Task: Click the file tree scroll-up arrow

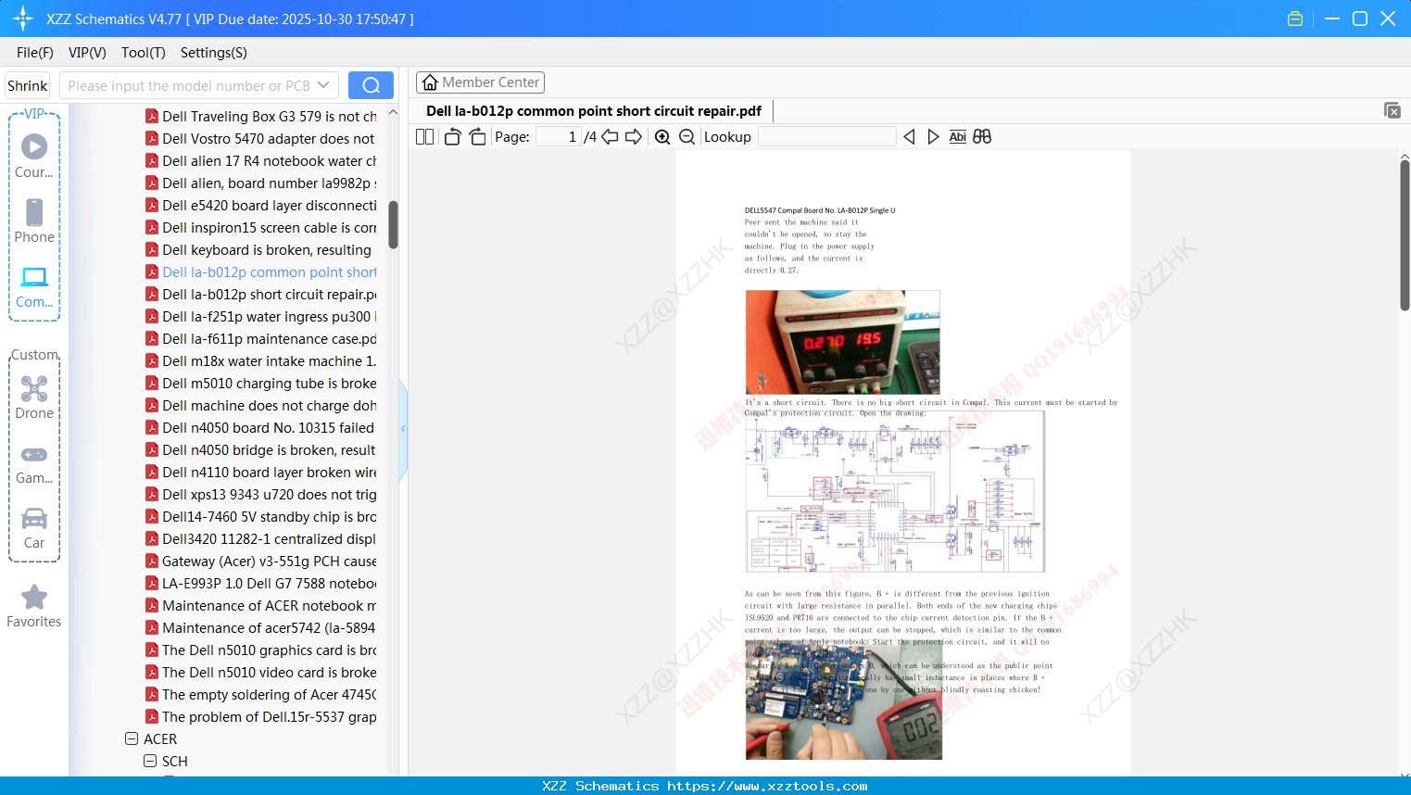Action: click(393, 112)
